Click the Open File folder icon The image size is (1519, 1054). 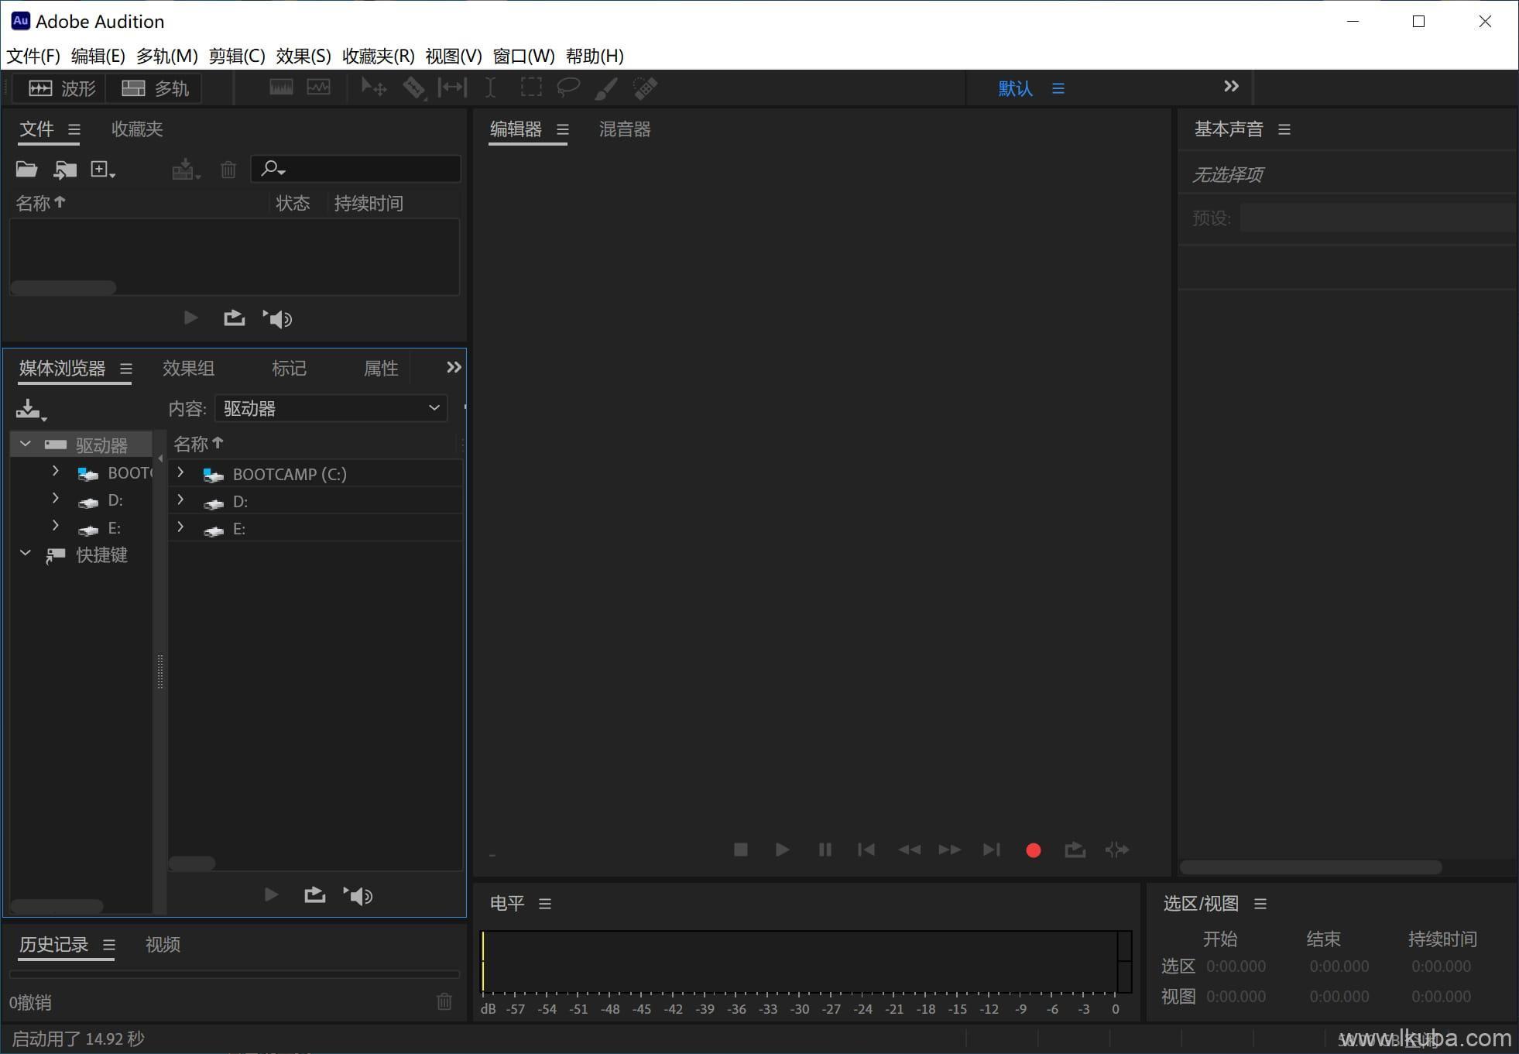[x=26, y=169]
